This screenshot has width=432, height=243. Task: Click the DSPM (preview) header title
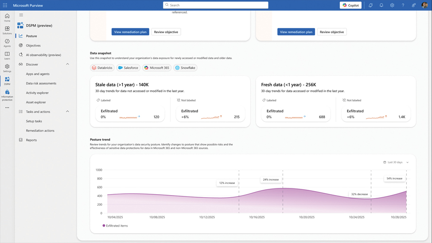(39, 25)
